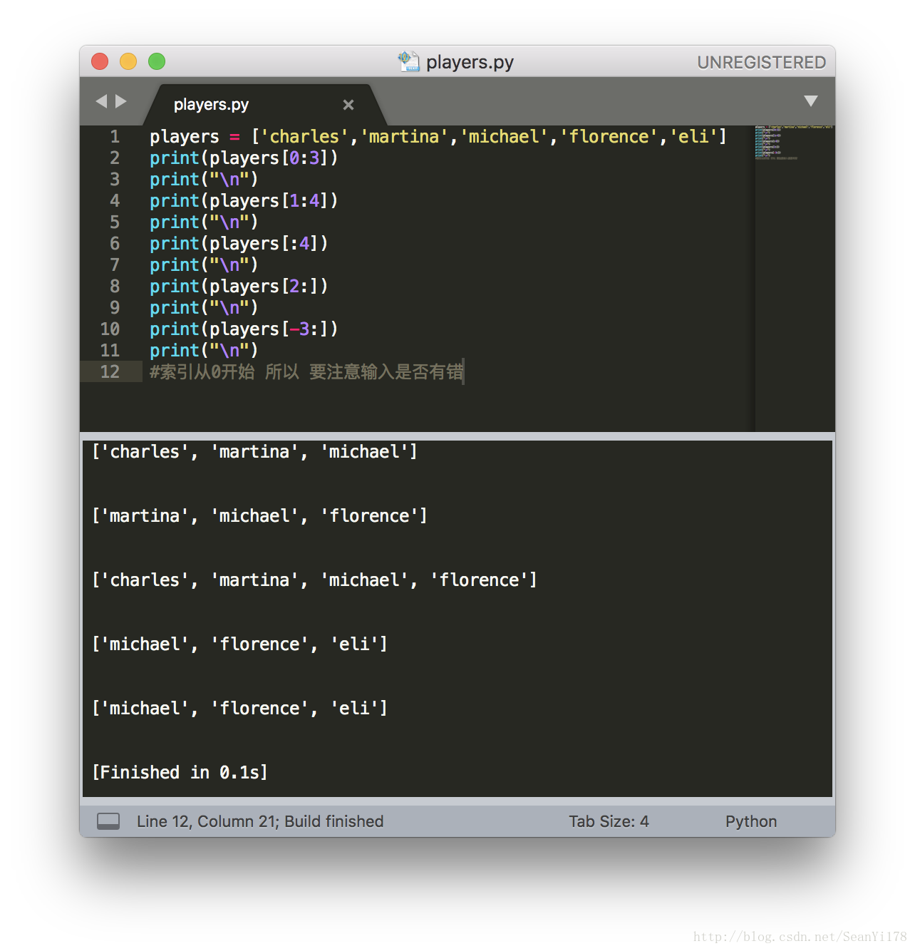Click the print(players[:4]) line
Viewport: 915px width, 951px height.
(239, 243)
